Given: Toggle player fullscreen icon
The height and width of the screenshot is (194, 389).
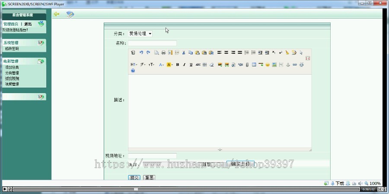Looking at the screenshot, I should click(x=379, y=189).
